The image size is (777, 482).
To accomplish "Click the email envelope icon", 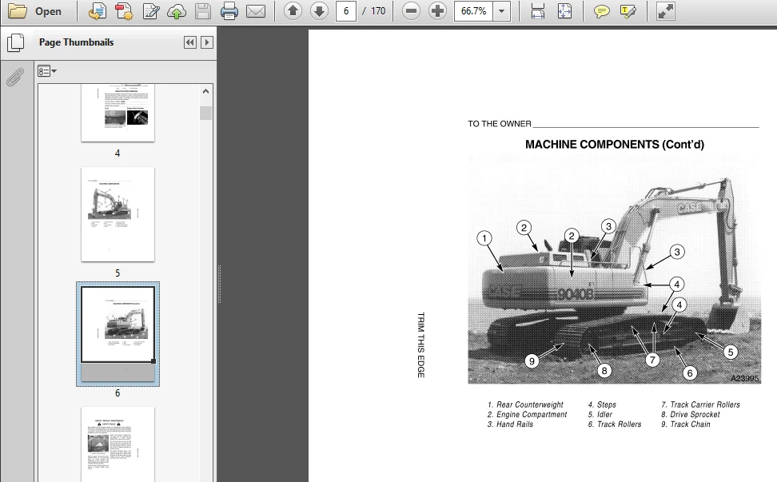I will point(256,11).
